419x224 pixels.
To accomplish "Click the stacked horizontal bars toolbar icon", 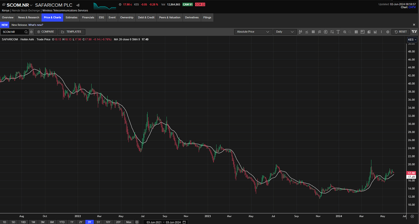I will [313, 32].
